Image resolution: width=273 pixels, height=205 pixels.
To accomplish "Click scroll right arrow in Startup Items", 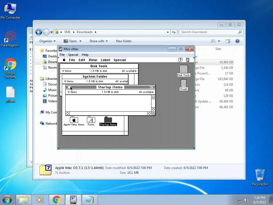I will [149, 113].
